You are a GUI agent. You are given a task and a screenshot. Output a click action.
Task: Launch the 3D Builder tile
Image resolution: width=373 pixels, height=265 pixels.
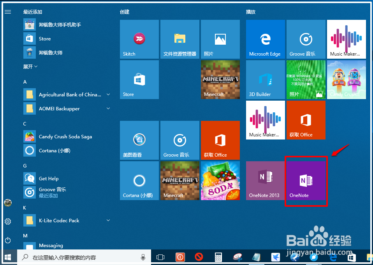pyautogui.click(x=265, y=80)
